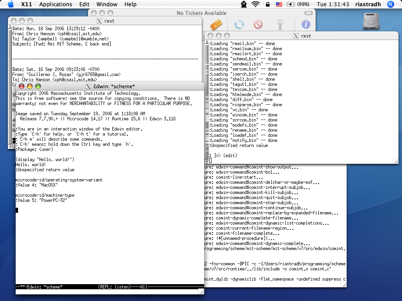Open the Window menu
The image size is (402, 301).
107,4
